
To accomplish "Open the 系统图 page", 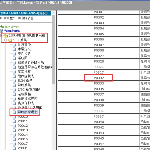I will pyautogui.click(x=23, y=58).
